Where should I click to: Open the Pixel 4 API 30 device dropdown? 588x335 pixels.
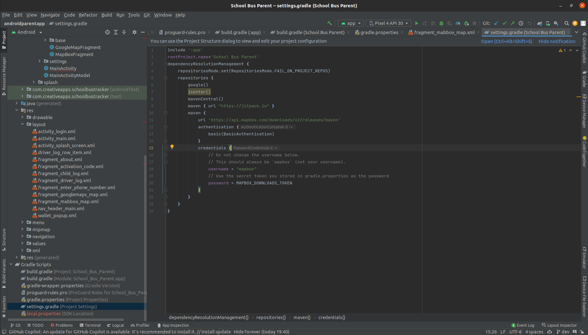coord(389,23)
